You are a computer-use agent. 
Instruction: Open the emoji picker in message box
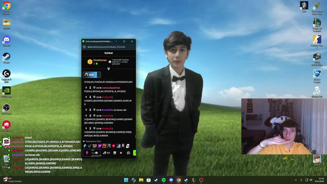click(x=96, y=153)
